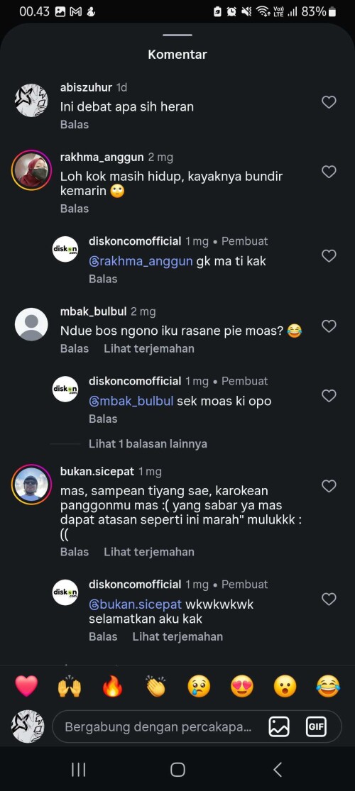Toggle like on rakhma_anggun's comment
The height and width of the screenshot is (791, 355).
pyautogui.click(x=329, y=172)
